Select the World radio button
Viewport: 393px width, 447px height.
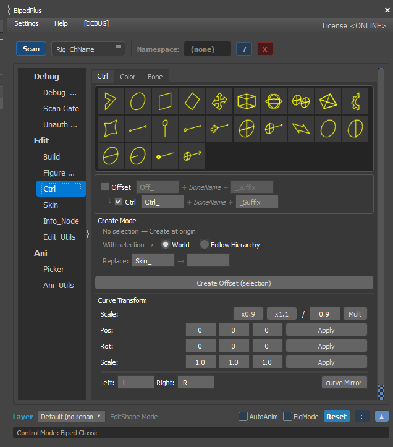click(166, 245)
